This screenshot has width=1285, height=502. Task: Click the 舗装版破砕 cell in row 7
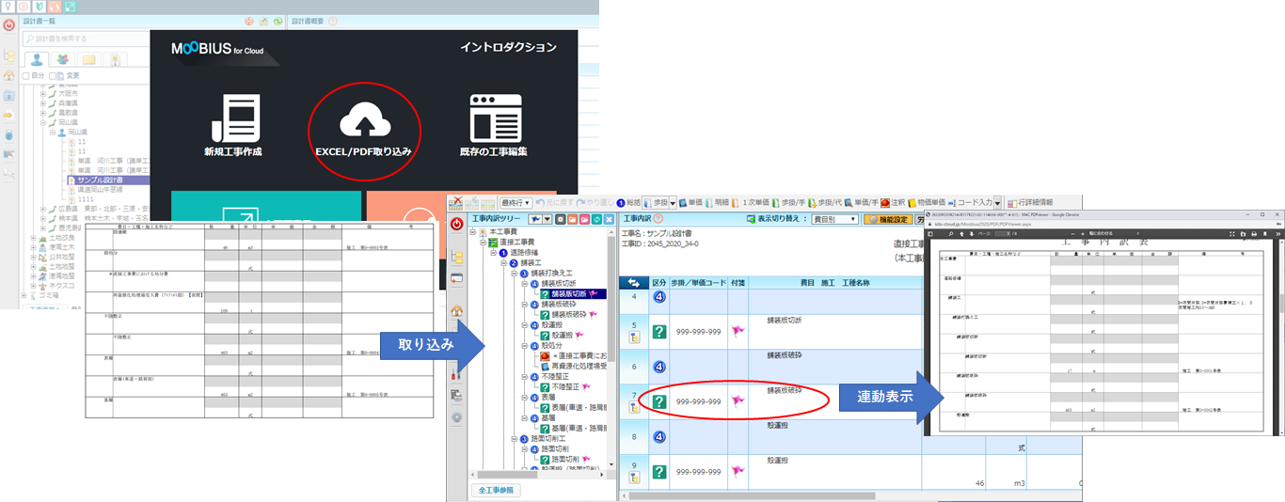[x=785, y=390]
